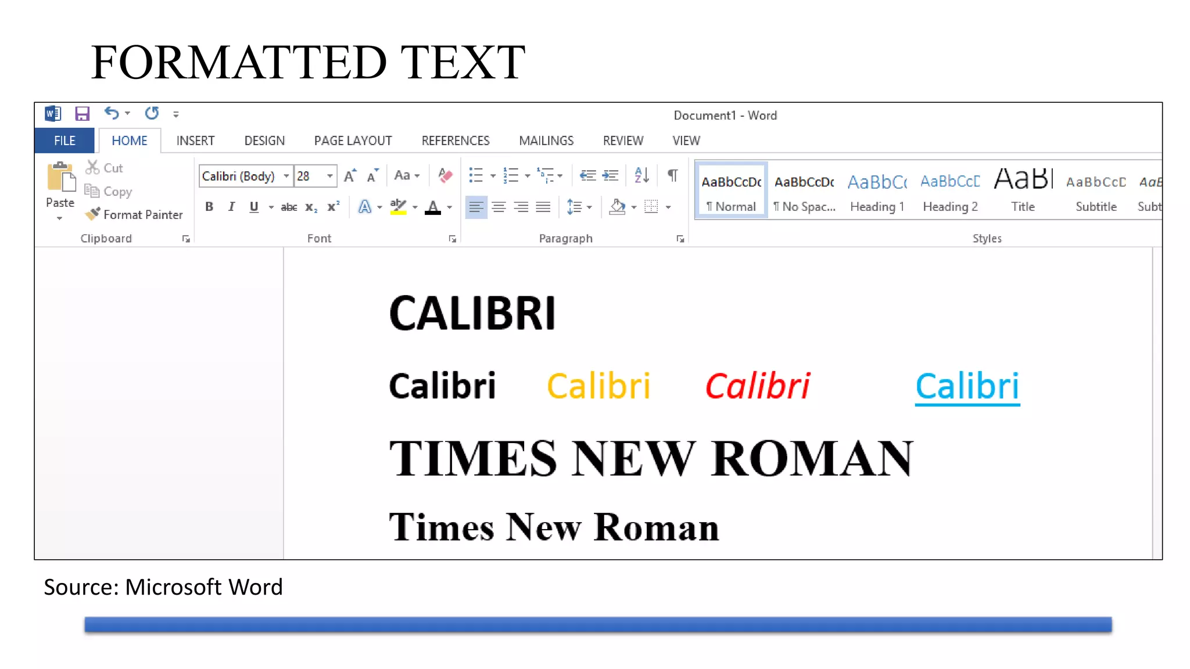
Task: Toggle Show/Hide paragraph marks
Action: (x=672, y=175)
